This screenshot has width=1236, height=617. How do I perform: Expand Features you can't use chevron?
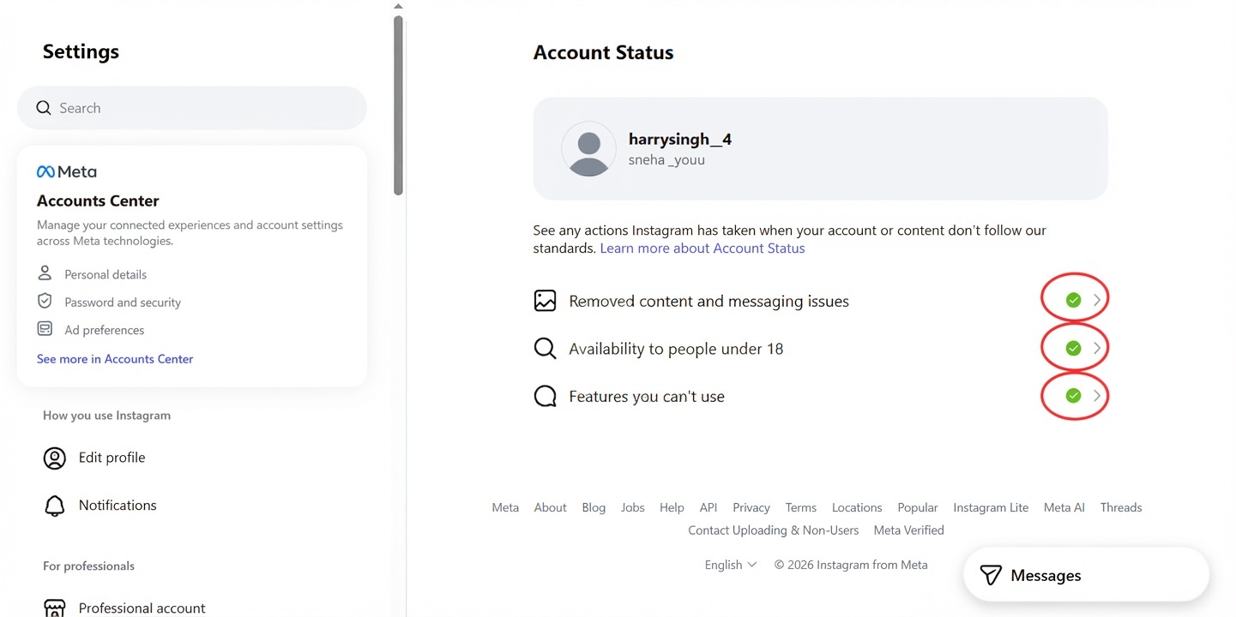pos(1096,396)
